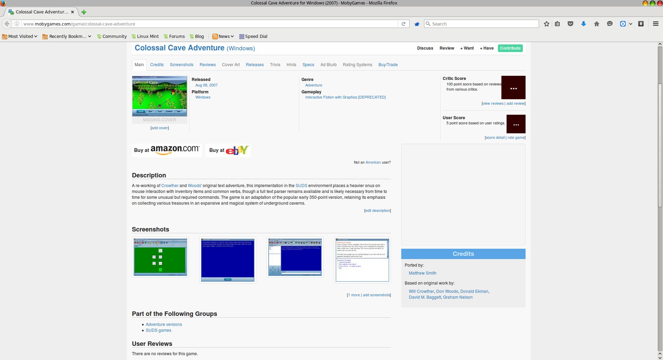Open a new tab with the plus icon
Image resolution: width=663 pixels, height=360 pixels.
point(84,12)
